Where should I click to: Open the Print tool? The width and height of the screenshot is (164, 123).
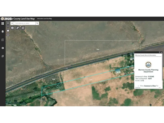coord(12,28)
